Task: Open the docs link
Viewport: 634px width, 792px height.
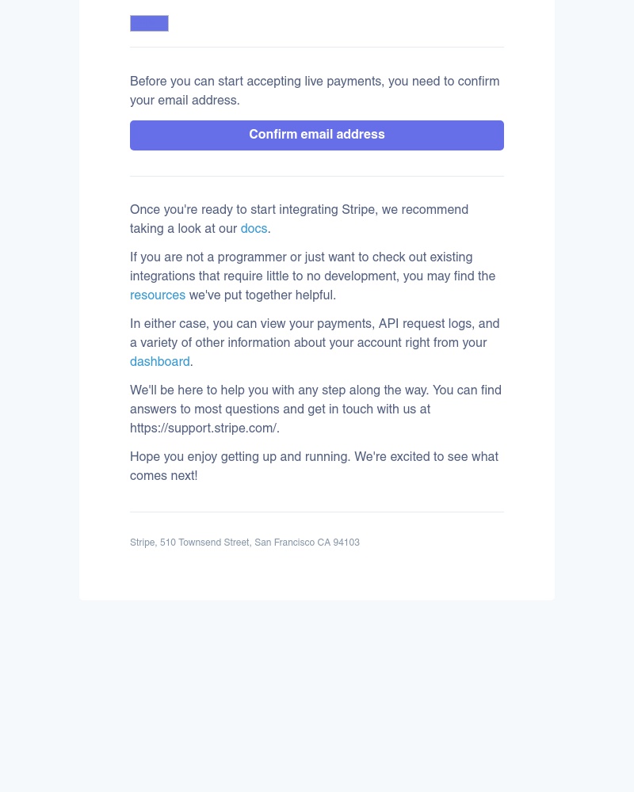Action: [x=254, y=229]
